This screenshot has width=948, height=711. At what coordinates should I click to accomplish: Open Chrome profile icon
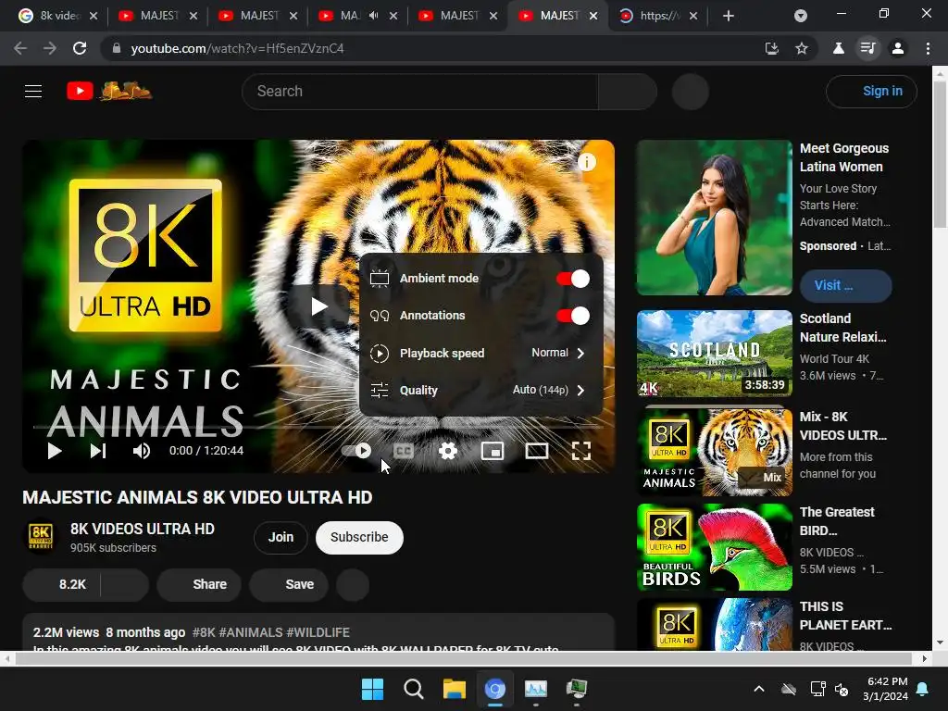(x=898, y=48)
